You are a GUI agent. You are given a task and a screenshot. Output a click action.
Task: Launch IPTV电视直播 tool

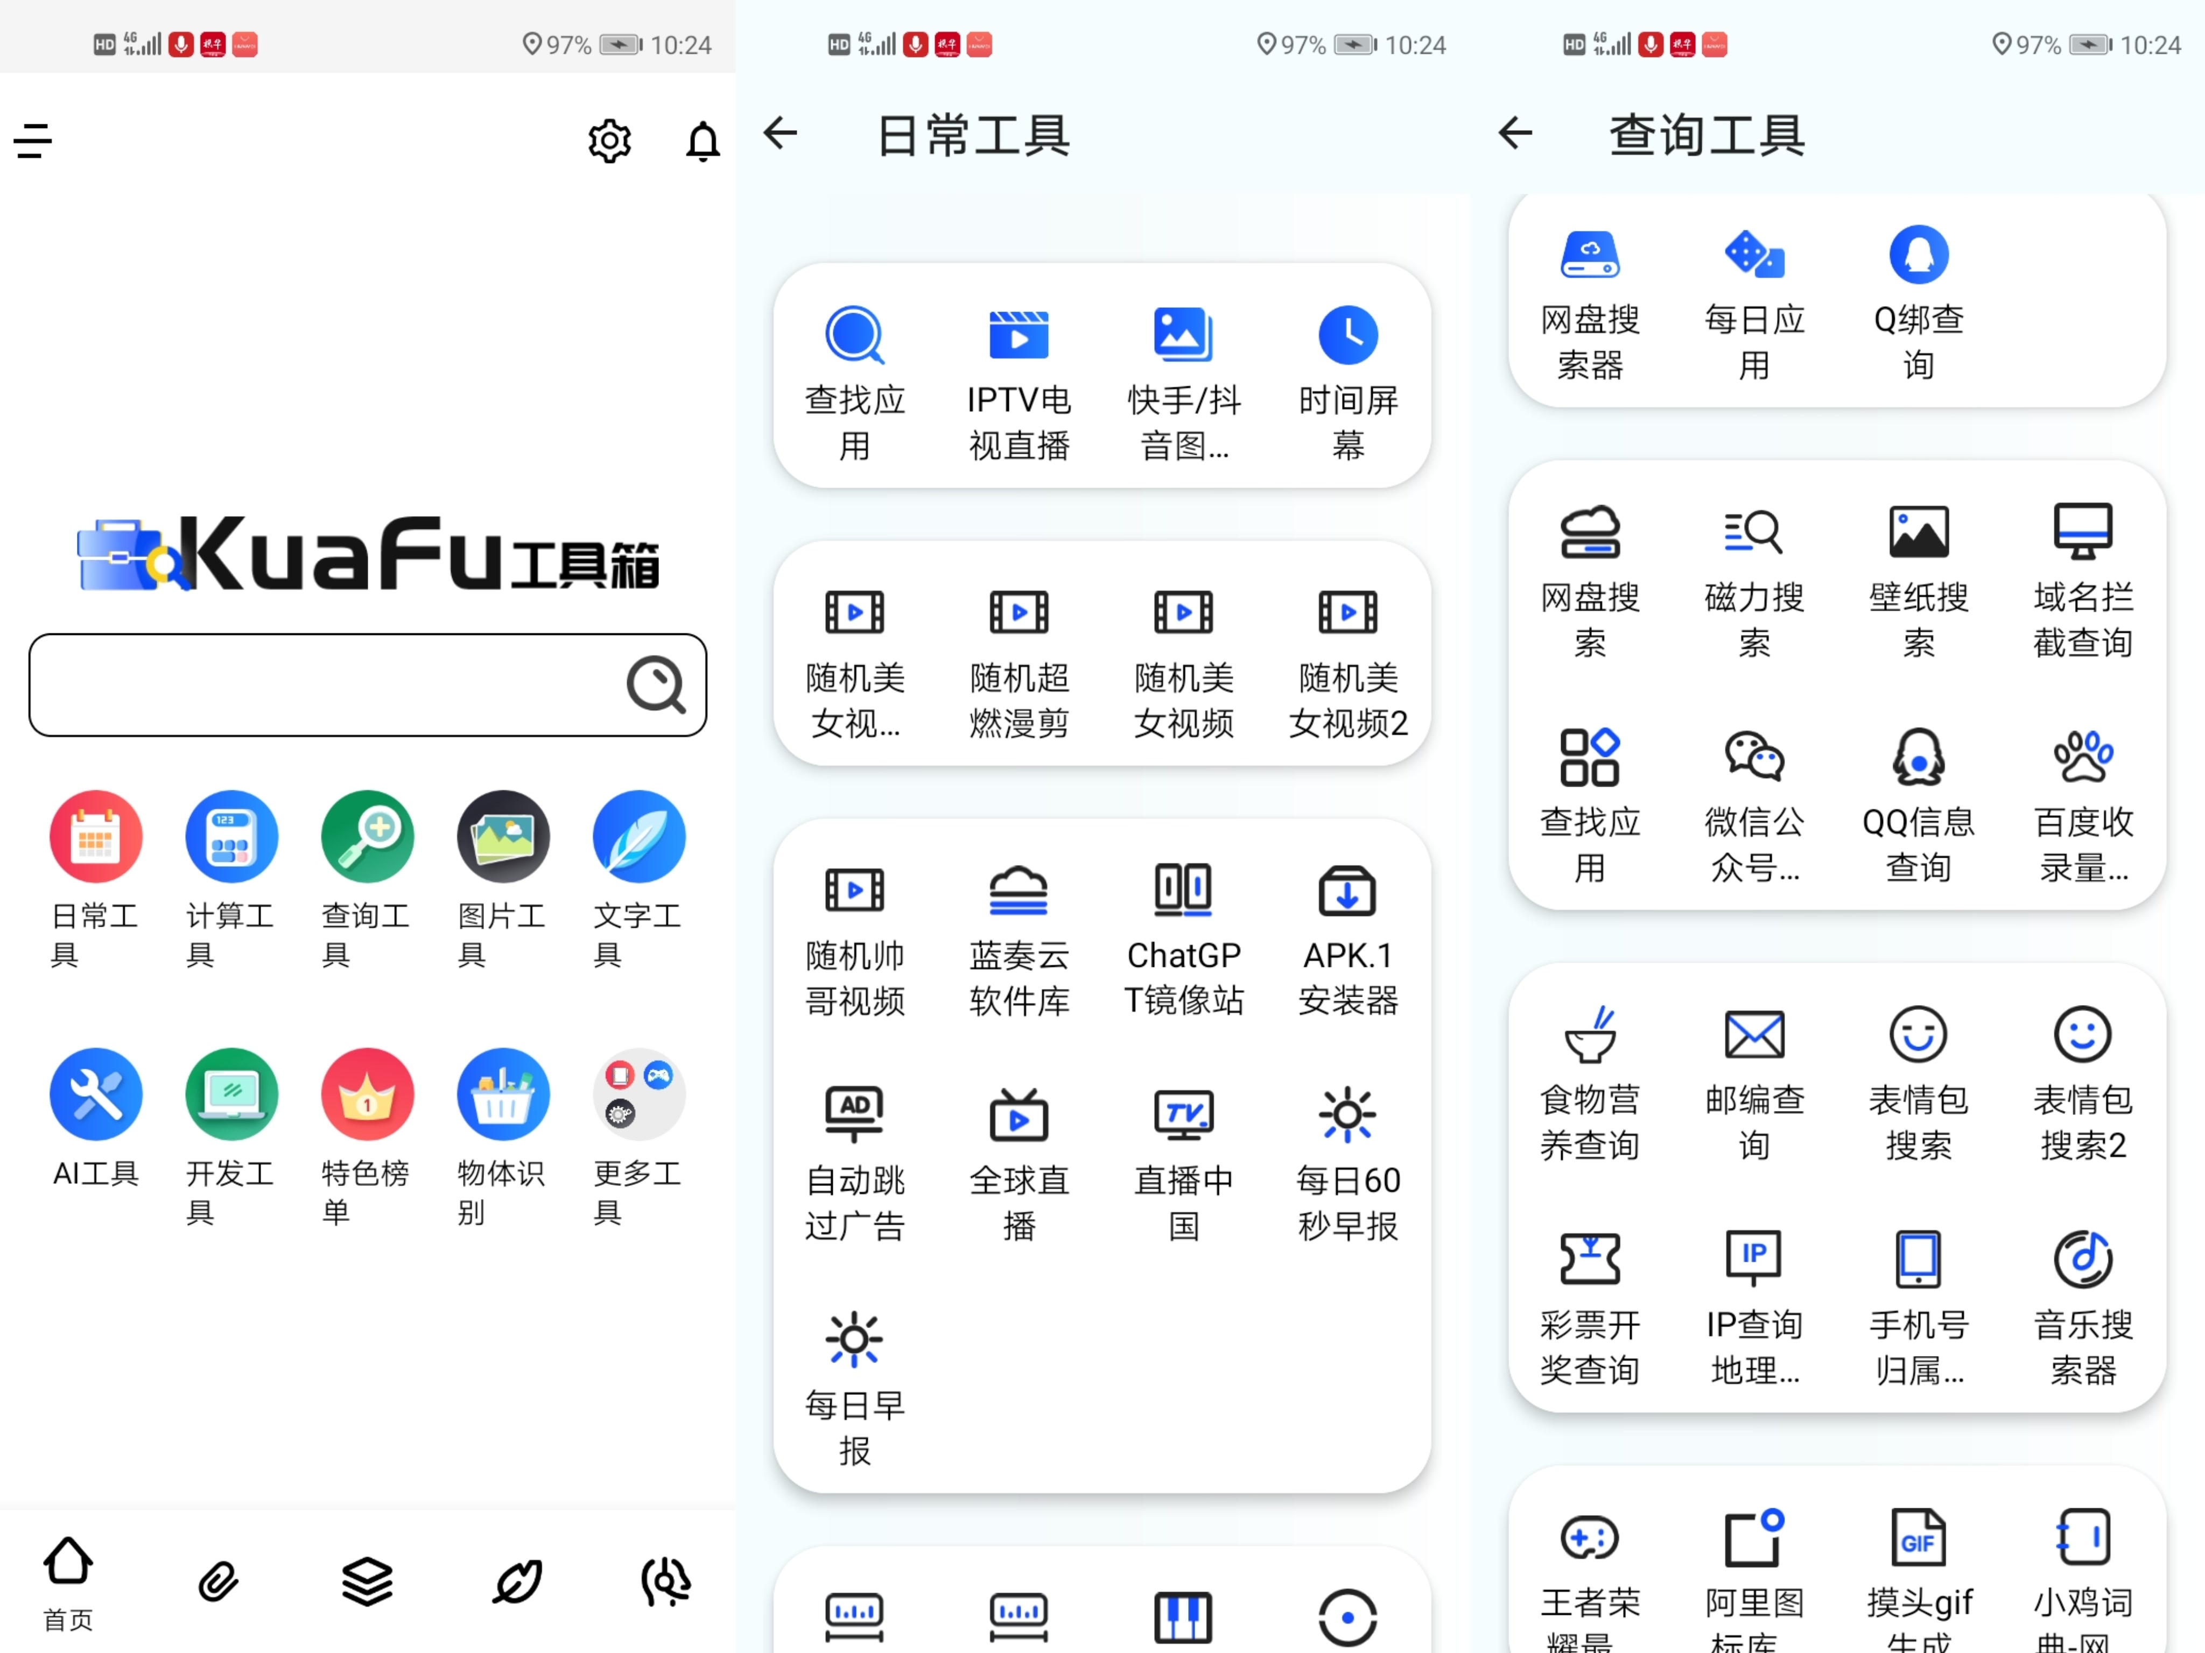[1019, 335]
